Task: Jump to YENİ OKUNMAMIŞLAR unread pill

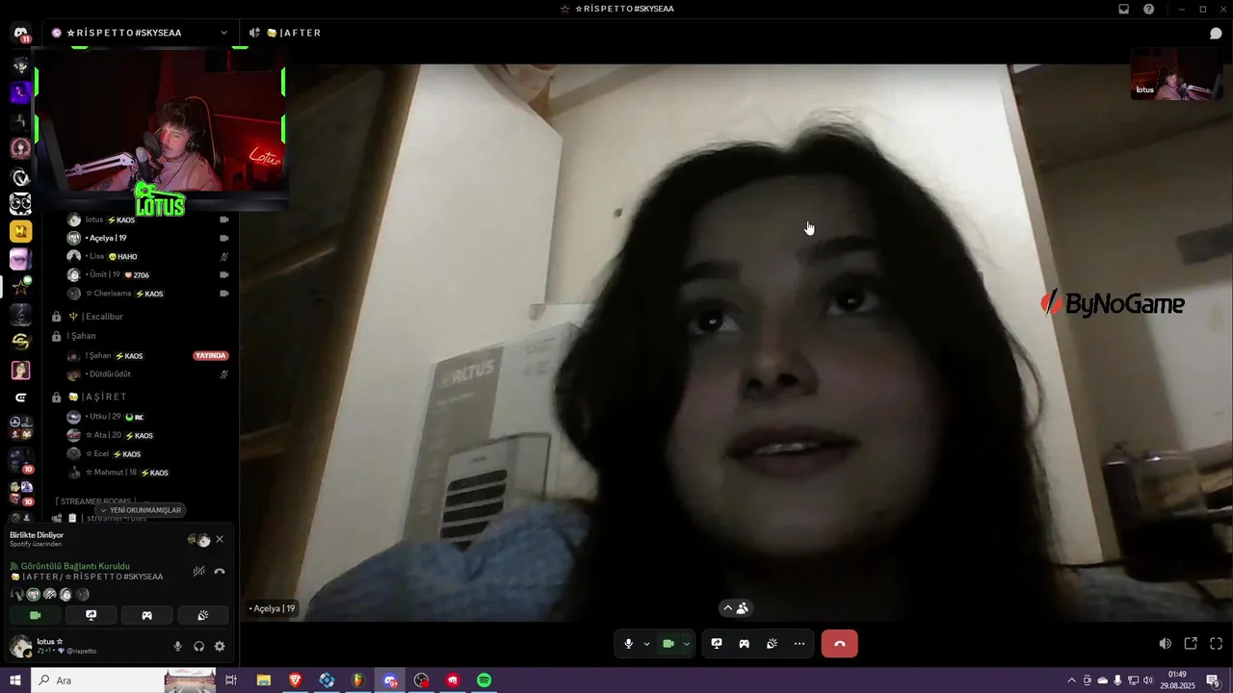Action: (x=141, y=510)
